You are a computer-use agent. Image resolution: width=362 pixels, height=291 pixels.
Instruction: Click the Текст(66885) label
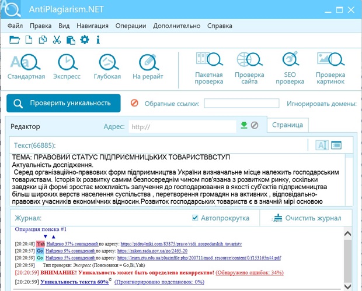(35, 145)
